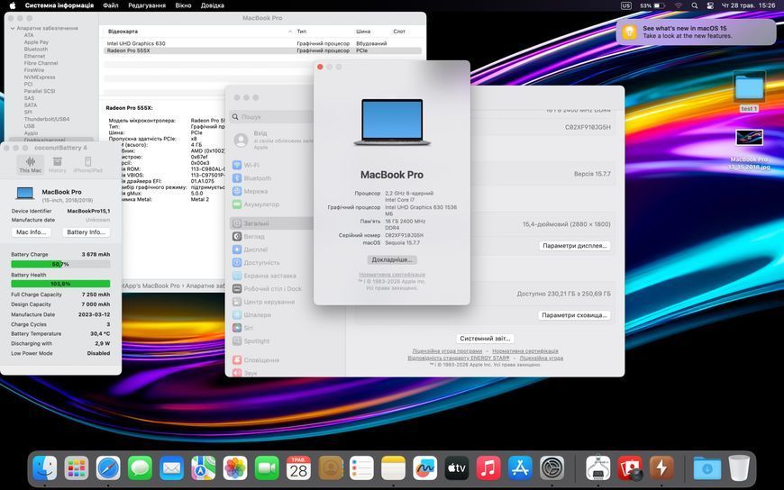Open the Trash in the Dock
This screenshot has width=784, height=490.
739,468
